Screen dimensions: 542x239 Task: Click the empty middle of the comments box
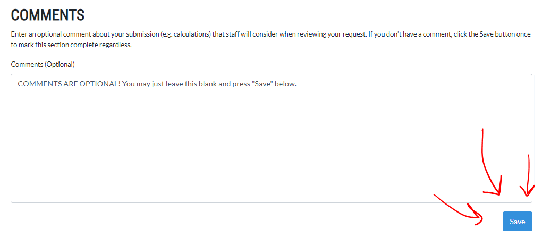pos(272,145)
